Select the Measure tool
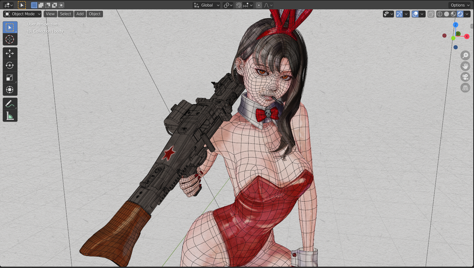Screen dimensions: 474x268 (x=10, y=116)
